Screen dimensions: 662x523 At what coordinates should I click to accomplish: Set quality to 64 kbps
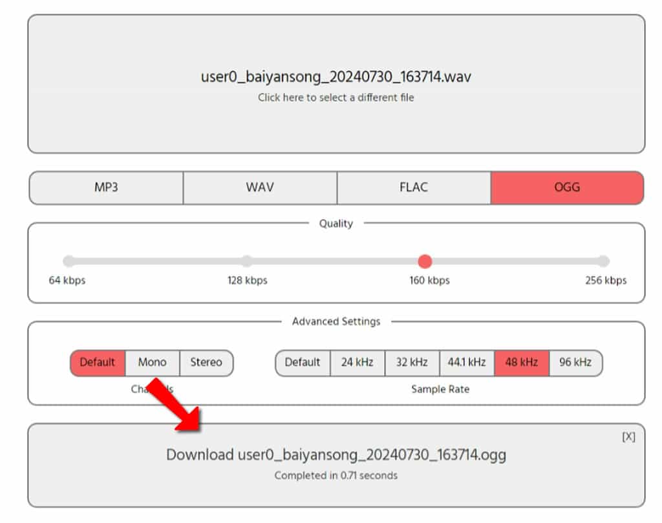(69, 261)
